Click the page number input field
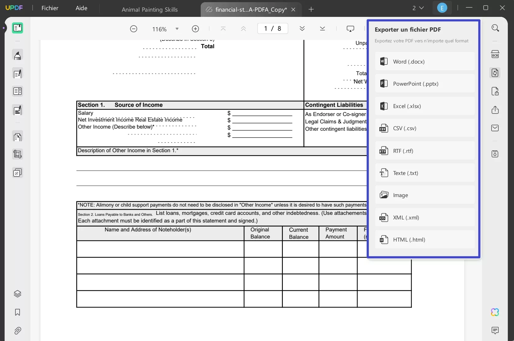Viewport: 514px width, 341px height. 272,28
